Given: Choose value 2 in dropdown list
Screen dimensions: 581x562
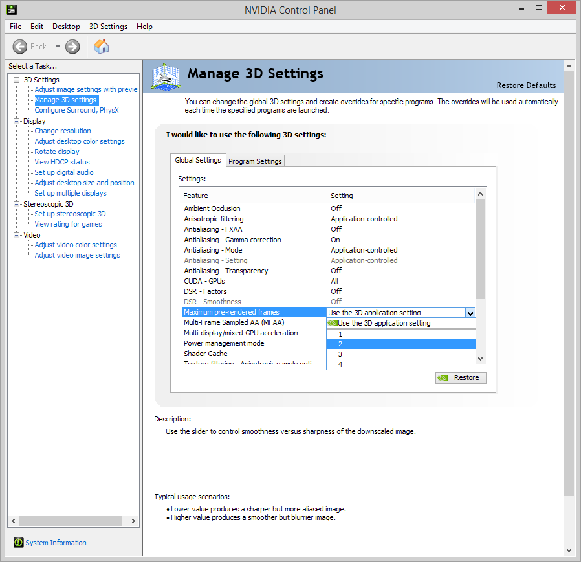Looking at the screenshot, I should (401, 344).
